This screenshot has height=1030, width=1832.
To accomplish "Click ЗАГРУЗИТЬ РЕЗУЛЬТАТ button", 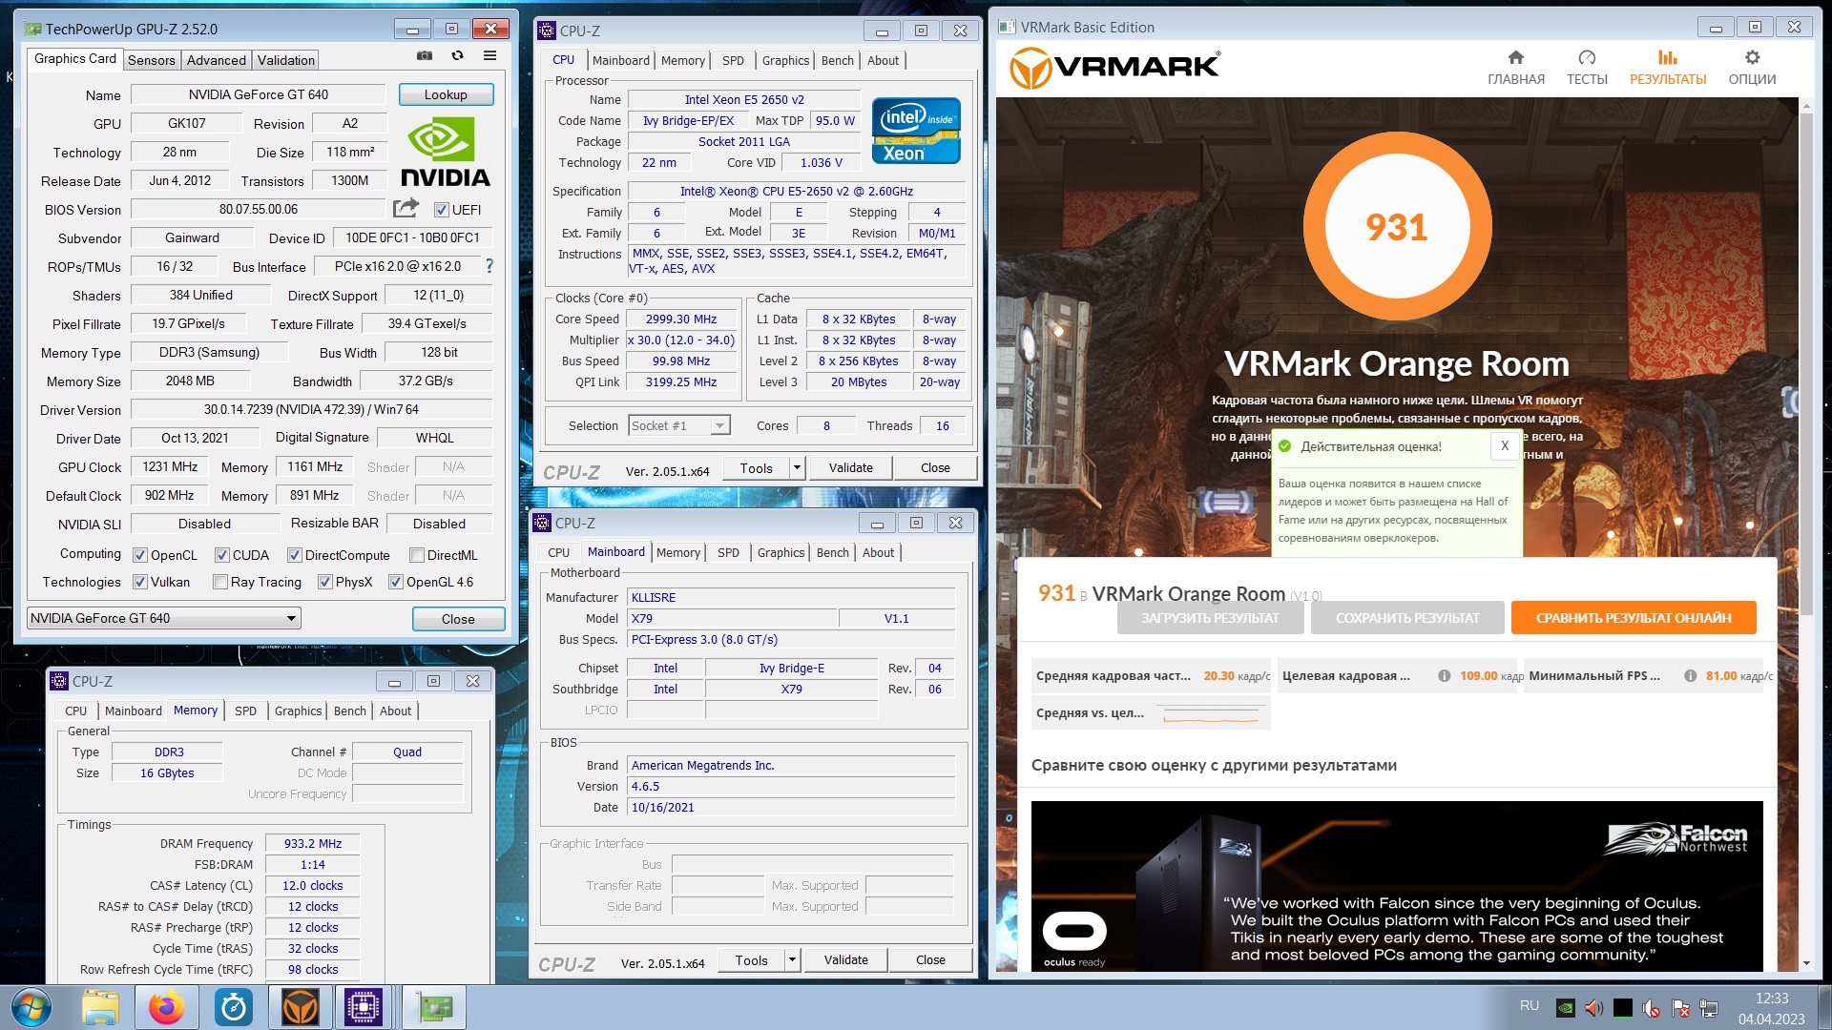I will [1210, 618].
